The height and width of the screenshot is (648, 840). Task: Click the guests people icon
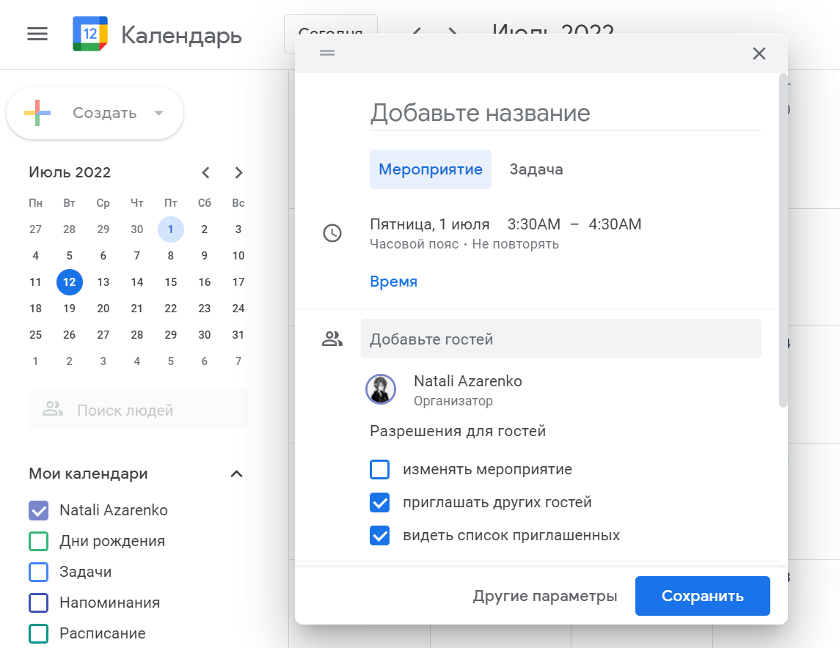[332, 339]
